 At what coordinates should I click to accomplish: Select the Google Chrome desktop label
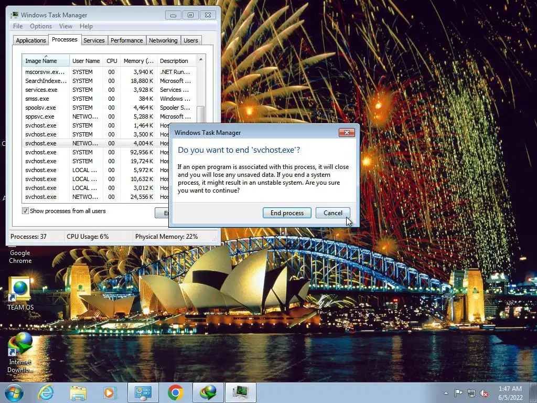coord(20,257)
